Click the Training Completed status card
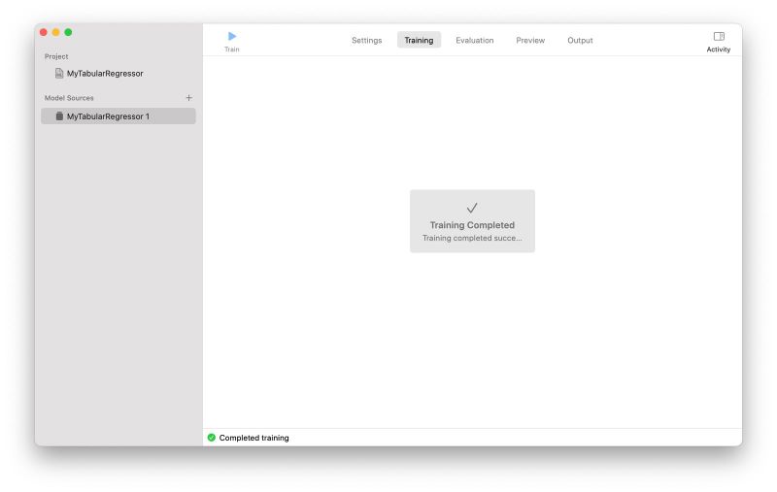Image resolution: width=777 pixels, height=492 pixels. coord(472,221)
